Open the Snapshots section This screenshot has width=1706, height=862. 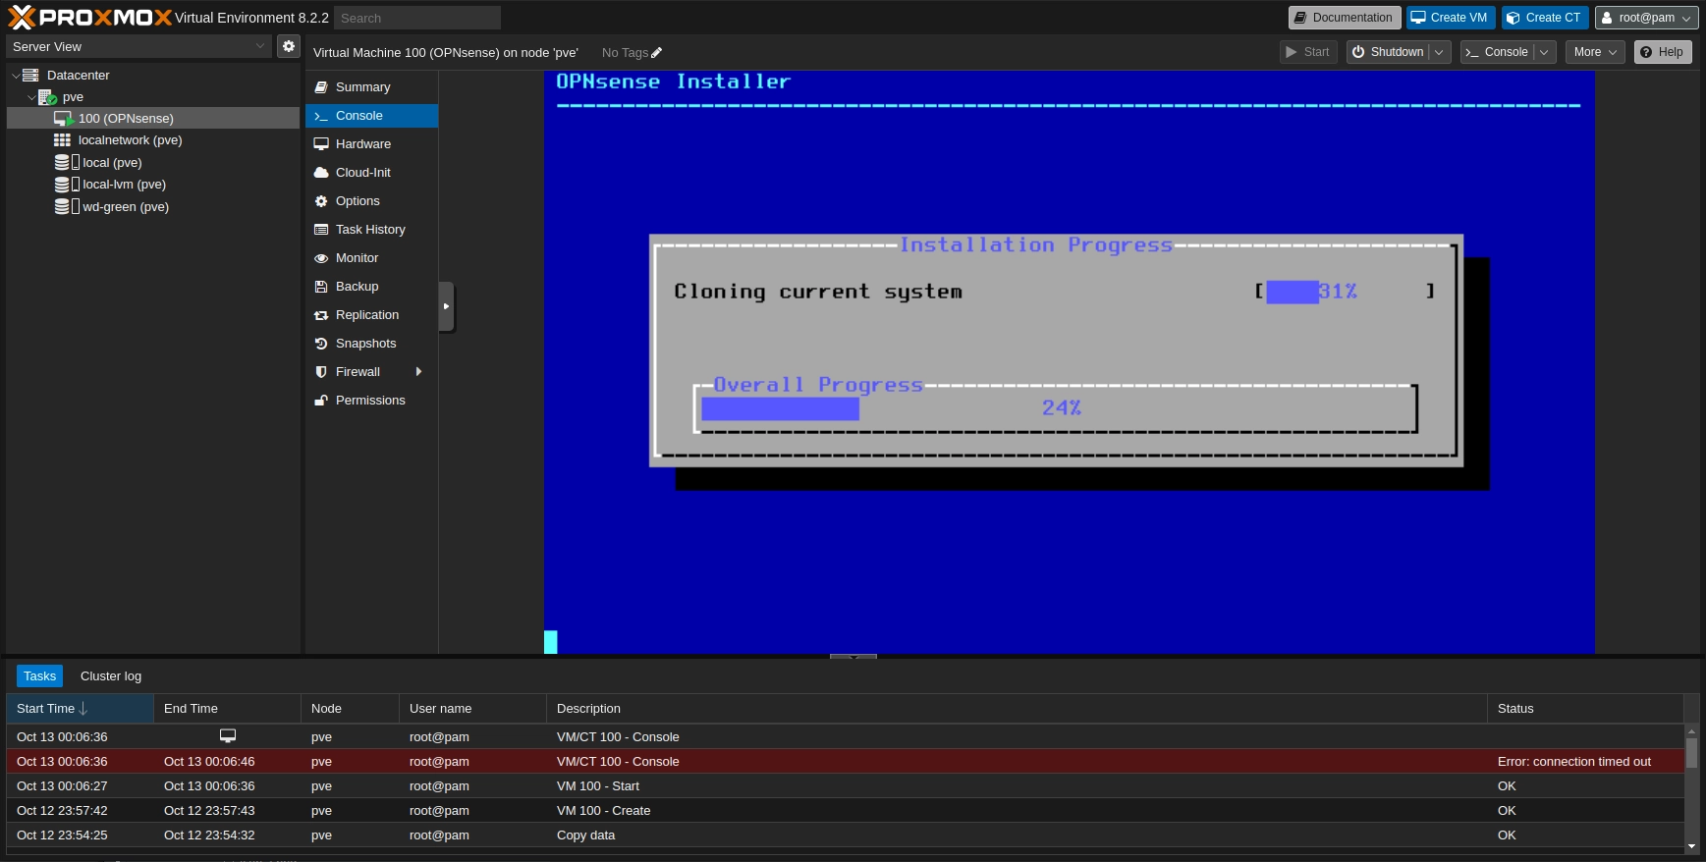pos(371,344)
